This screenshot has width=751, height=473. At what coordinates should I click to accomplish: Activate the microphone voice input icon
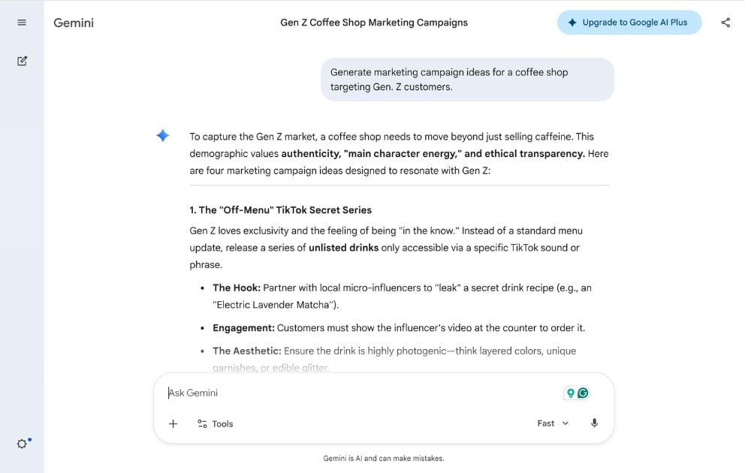(594, 423)
